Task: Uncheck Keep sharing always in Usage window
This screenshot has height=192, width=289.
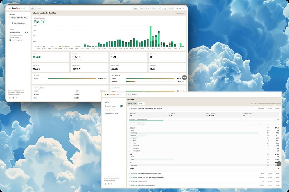Action: tap(10, 40)
